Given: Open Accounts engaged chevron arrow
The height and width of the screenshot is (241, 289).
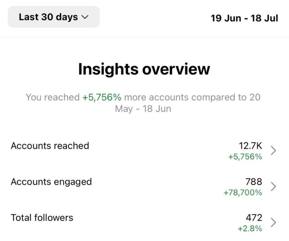Looking at the screenshot, I should 274,186.
